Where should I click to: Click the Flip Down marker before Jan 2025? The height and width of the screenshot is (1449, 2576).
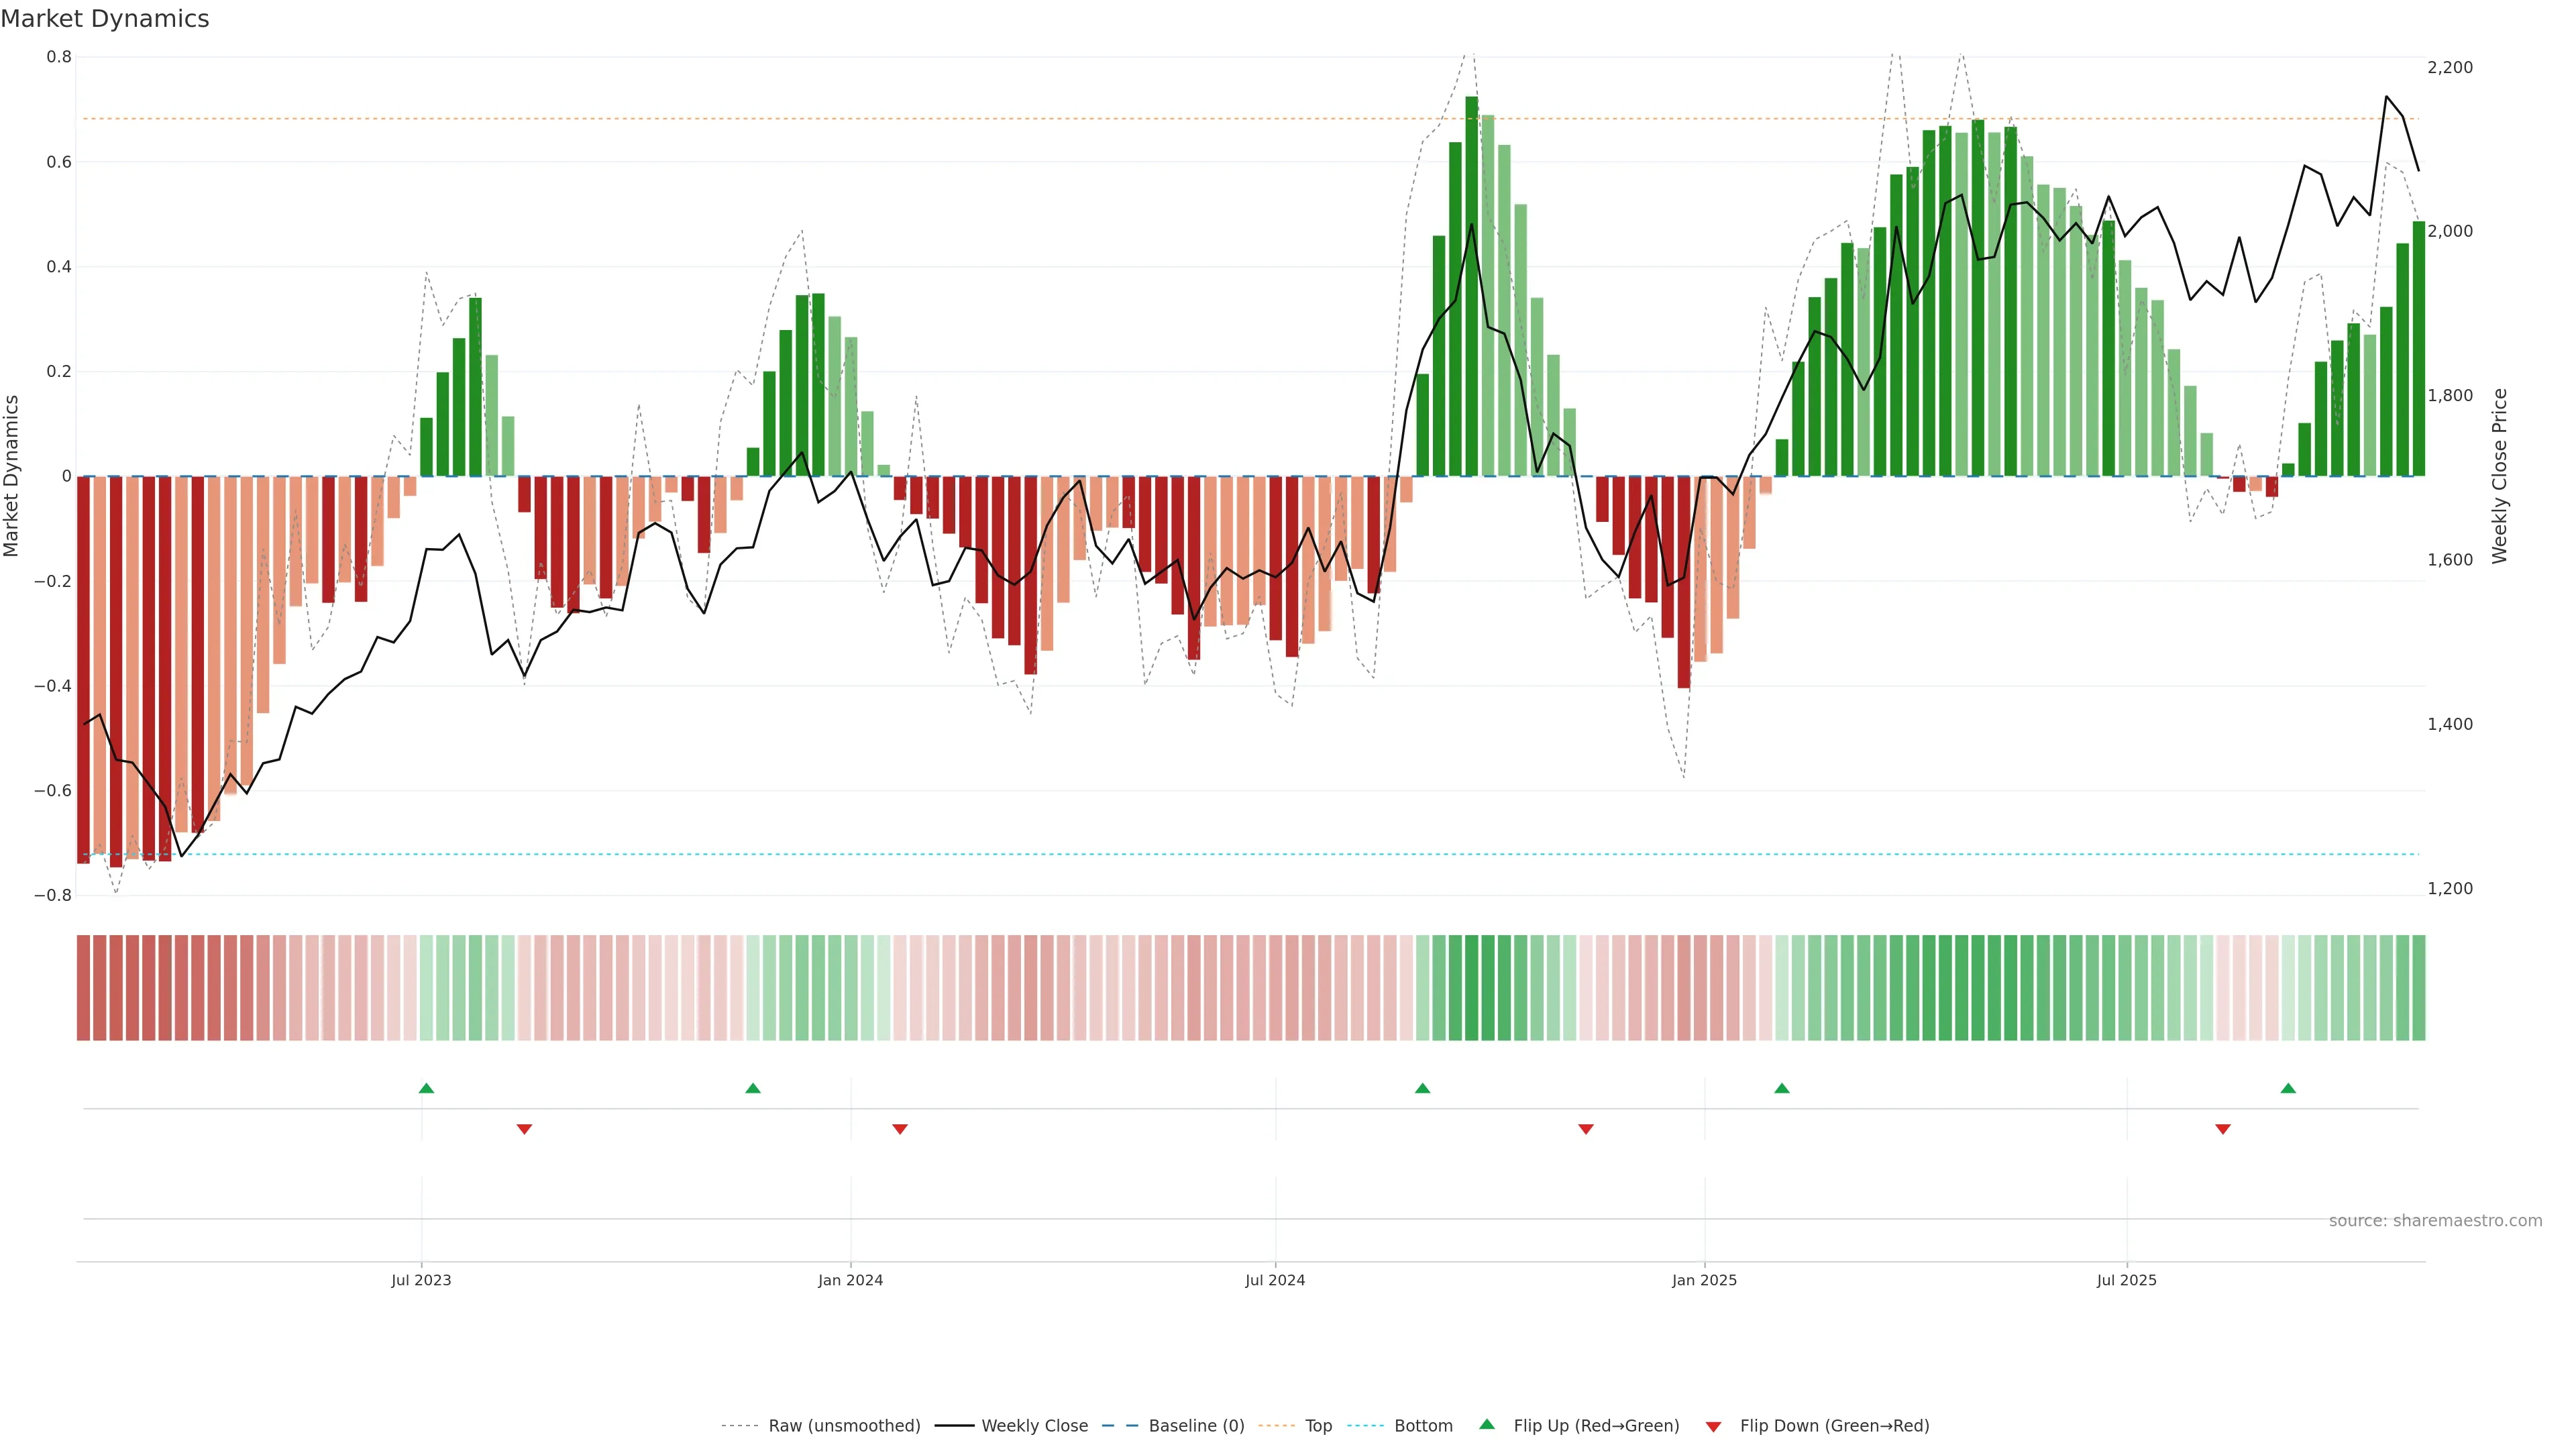pyautogui.click(x=1585, y=1129)
